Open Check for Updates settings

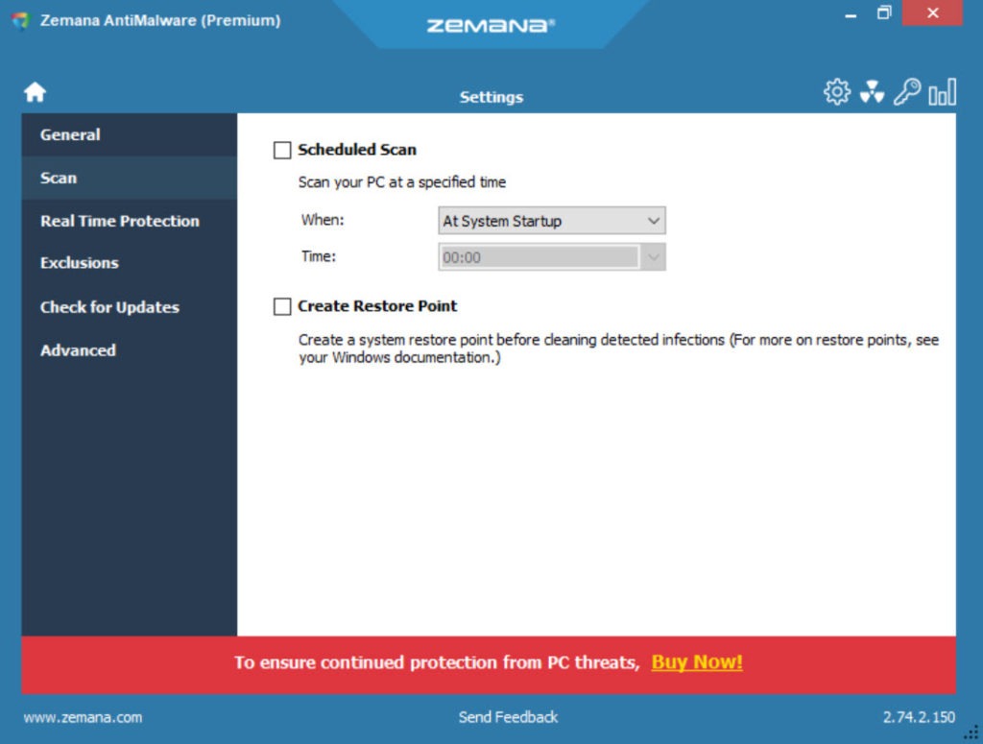[130, 307]
